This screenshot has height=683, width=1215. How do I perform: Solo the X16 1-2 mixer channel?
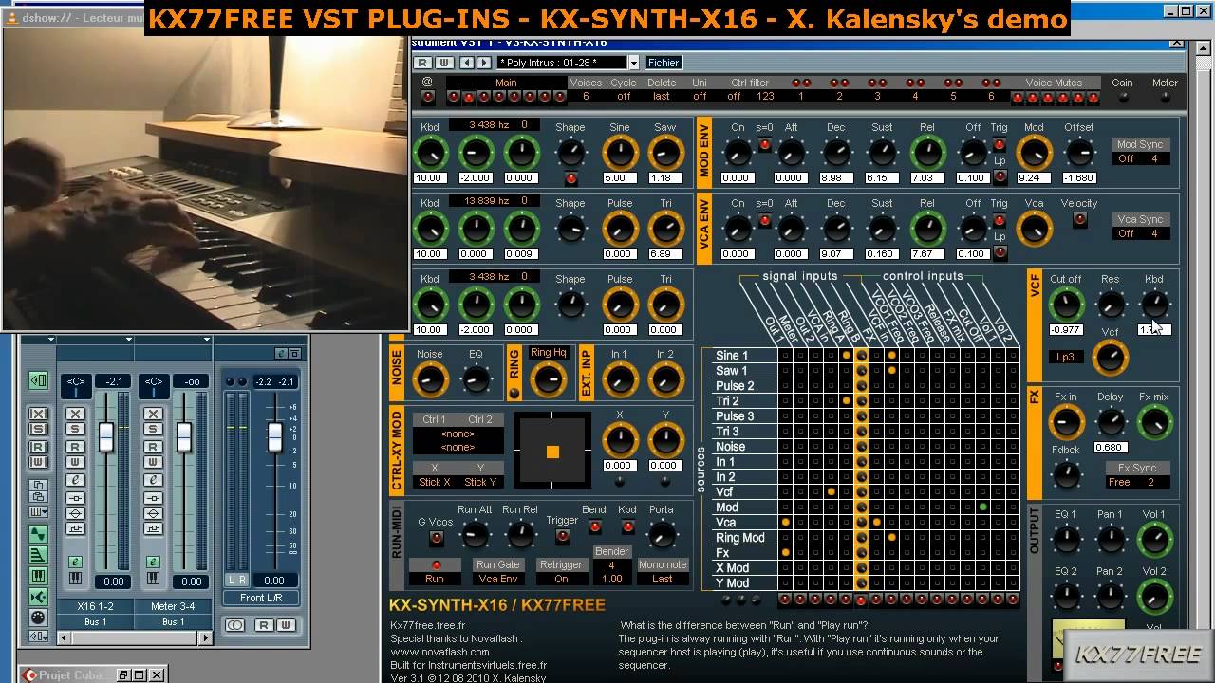[76, 430]
